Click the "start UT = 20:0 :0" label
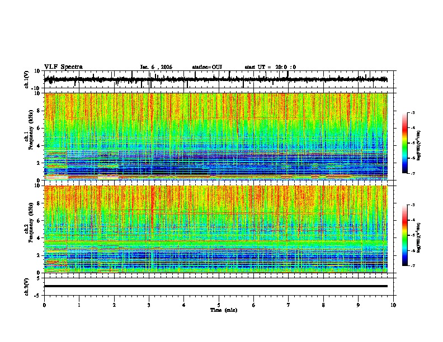Image resolution: width=443 pixels, height=342 pixels. [270, 67]
